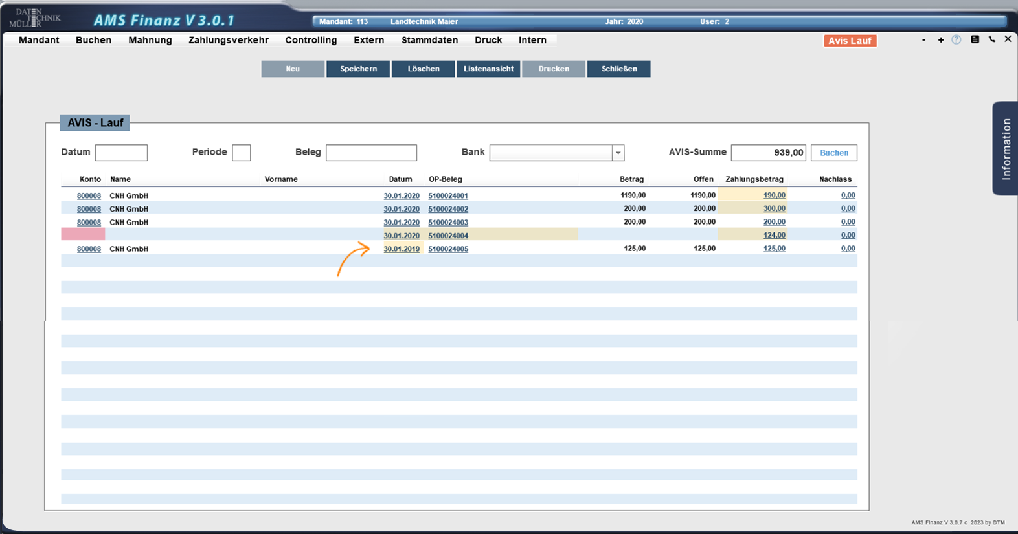Click the minus zoom-out icon

[923, 40]
